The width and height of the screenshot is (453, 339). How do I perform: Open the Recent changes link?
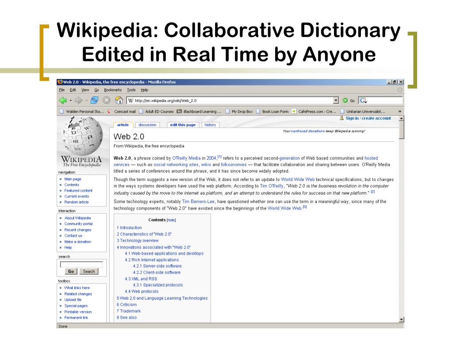(x=78, y=230)
